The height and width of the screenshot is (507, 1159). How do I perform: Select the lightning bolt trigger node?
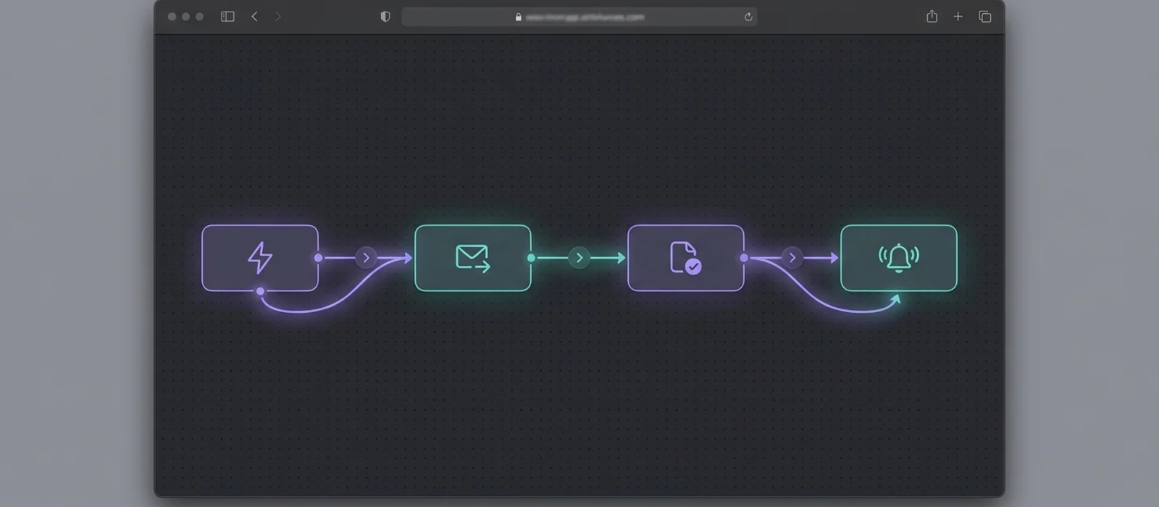[260, 258]
